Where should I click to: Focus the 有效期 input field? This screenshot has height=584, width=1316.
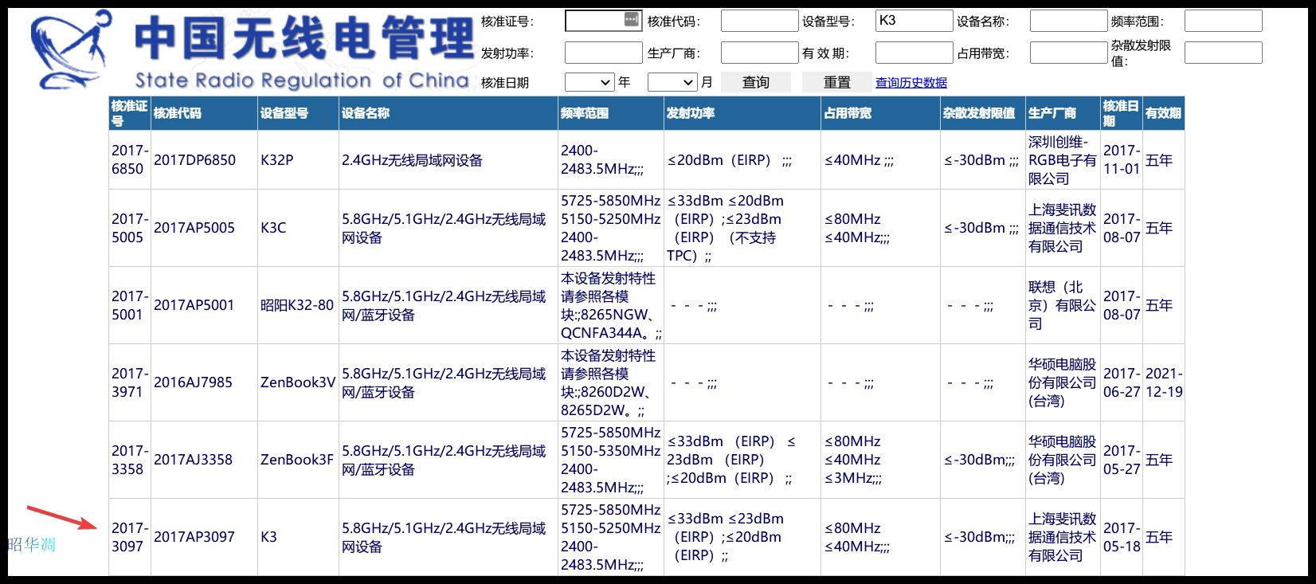click(x=914, y=53)
